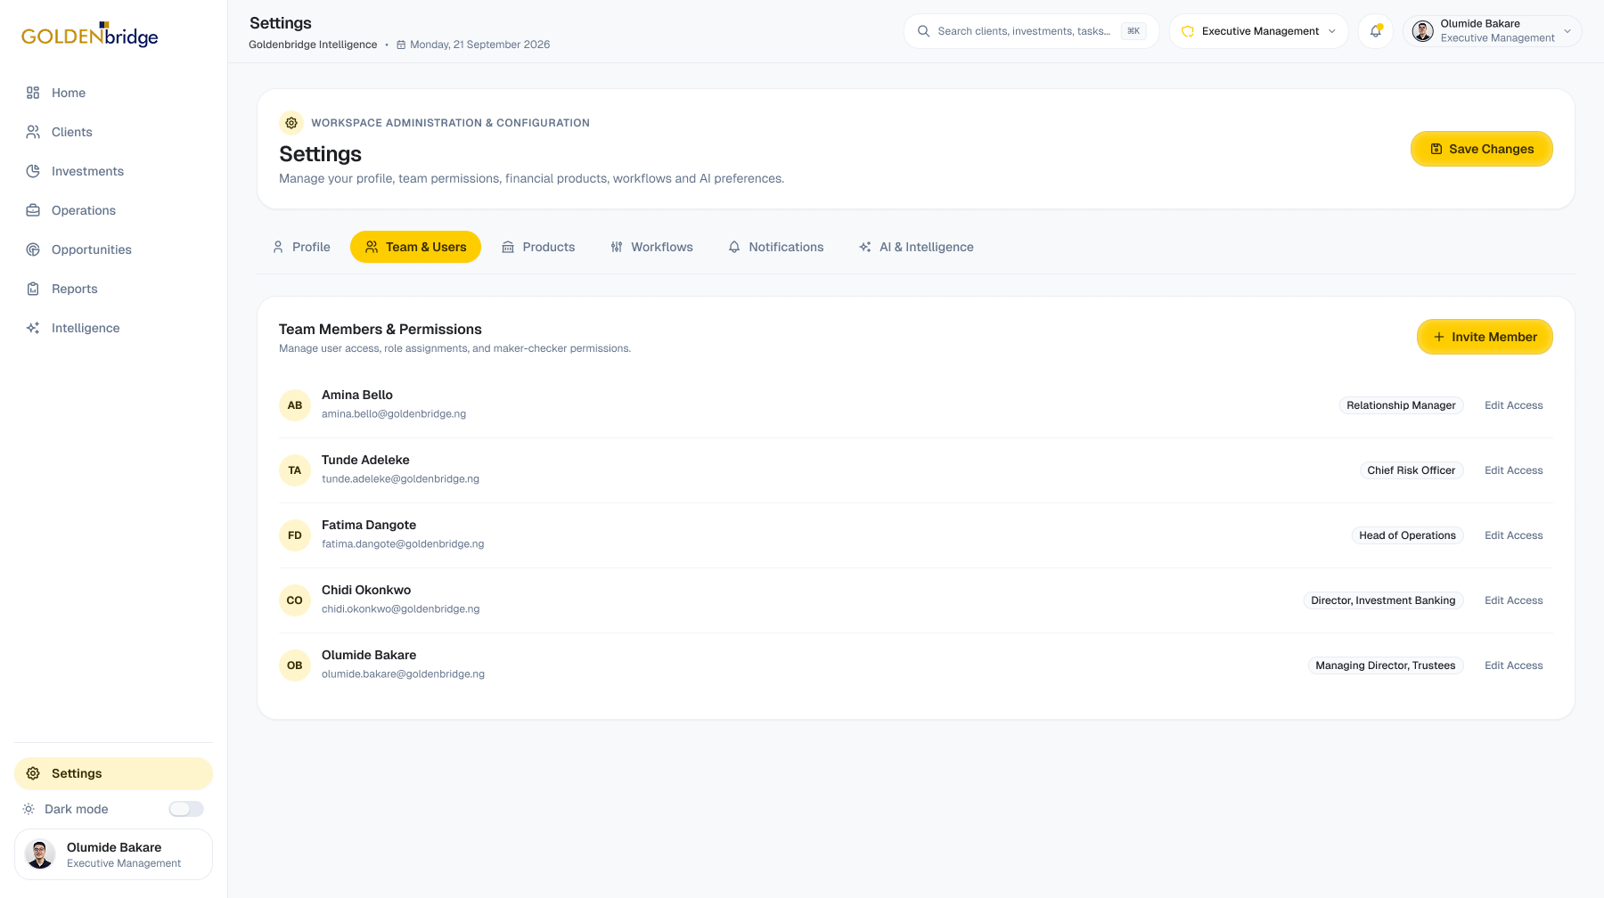Click the Investments pie chart icon
The image size is (1604, 898).
pos(33,171)
